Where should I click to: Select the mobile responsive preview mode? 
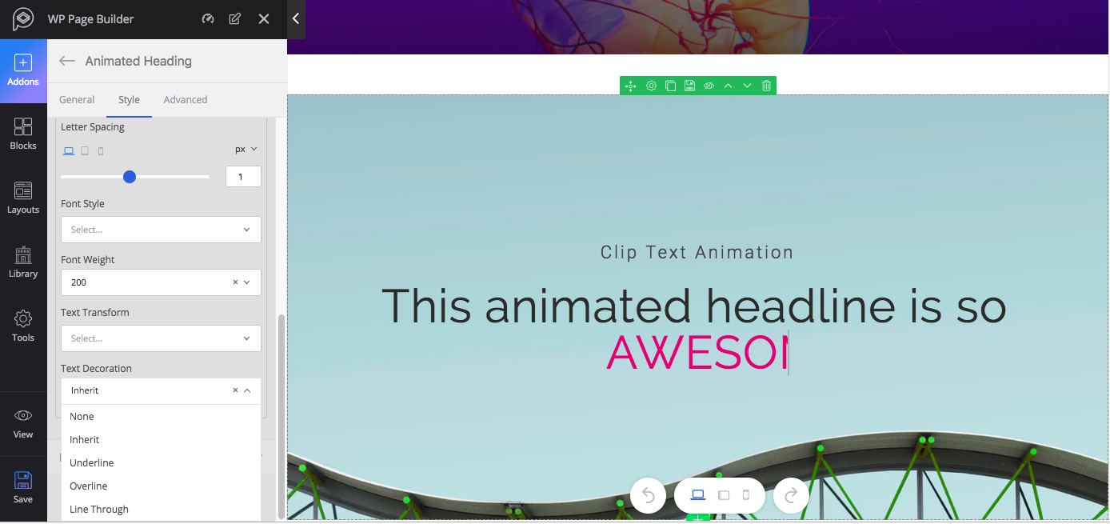(x=748, y=495)
